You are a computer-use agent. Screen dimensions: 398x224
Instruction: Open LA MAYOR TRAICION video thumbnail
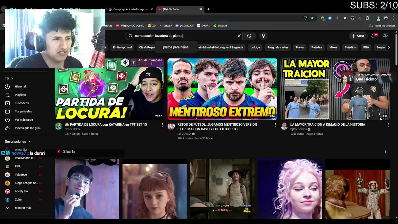335,89
